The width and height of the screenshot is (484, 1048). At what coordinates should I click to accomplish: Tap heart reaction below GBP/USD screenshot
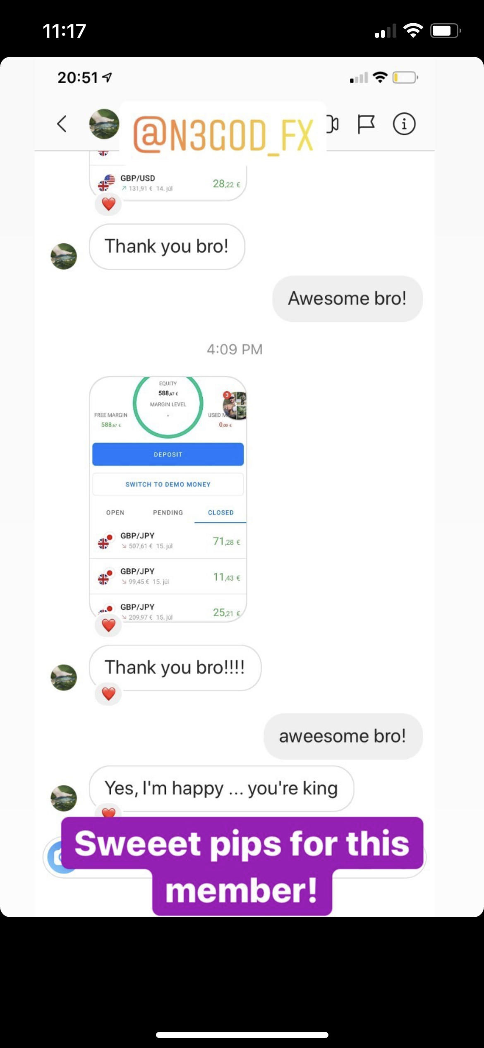[x=108, y=204]
